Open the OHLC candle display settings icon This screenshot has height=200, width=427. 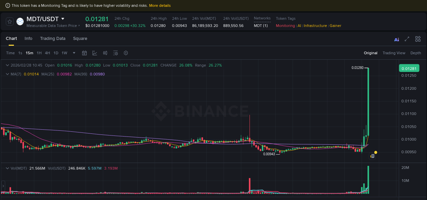[x=105, y=53]
